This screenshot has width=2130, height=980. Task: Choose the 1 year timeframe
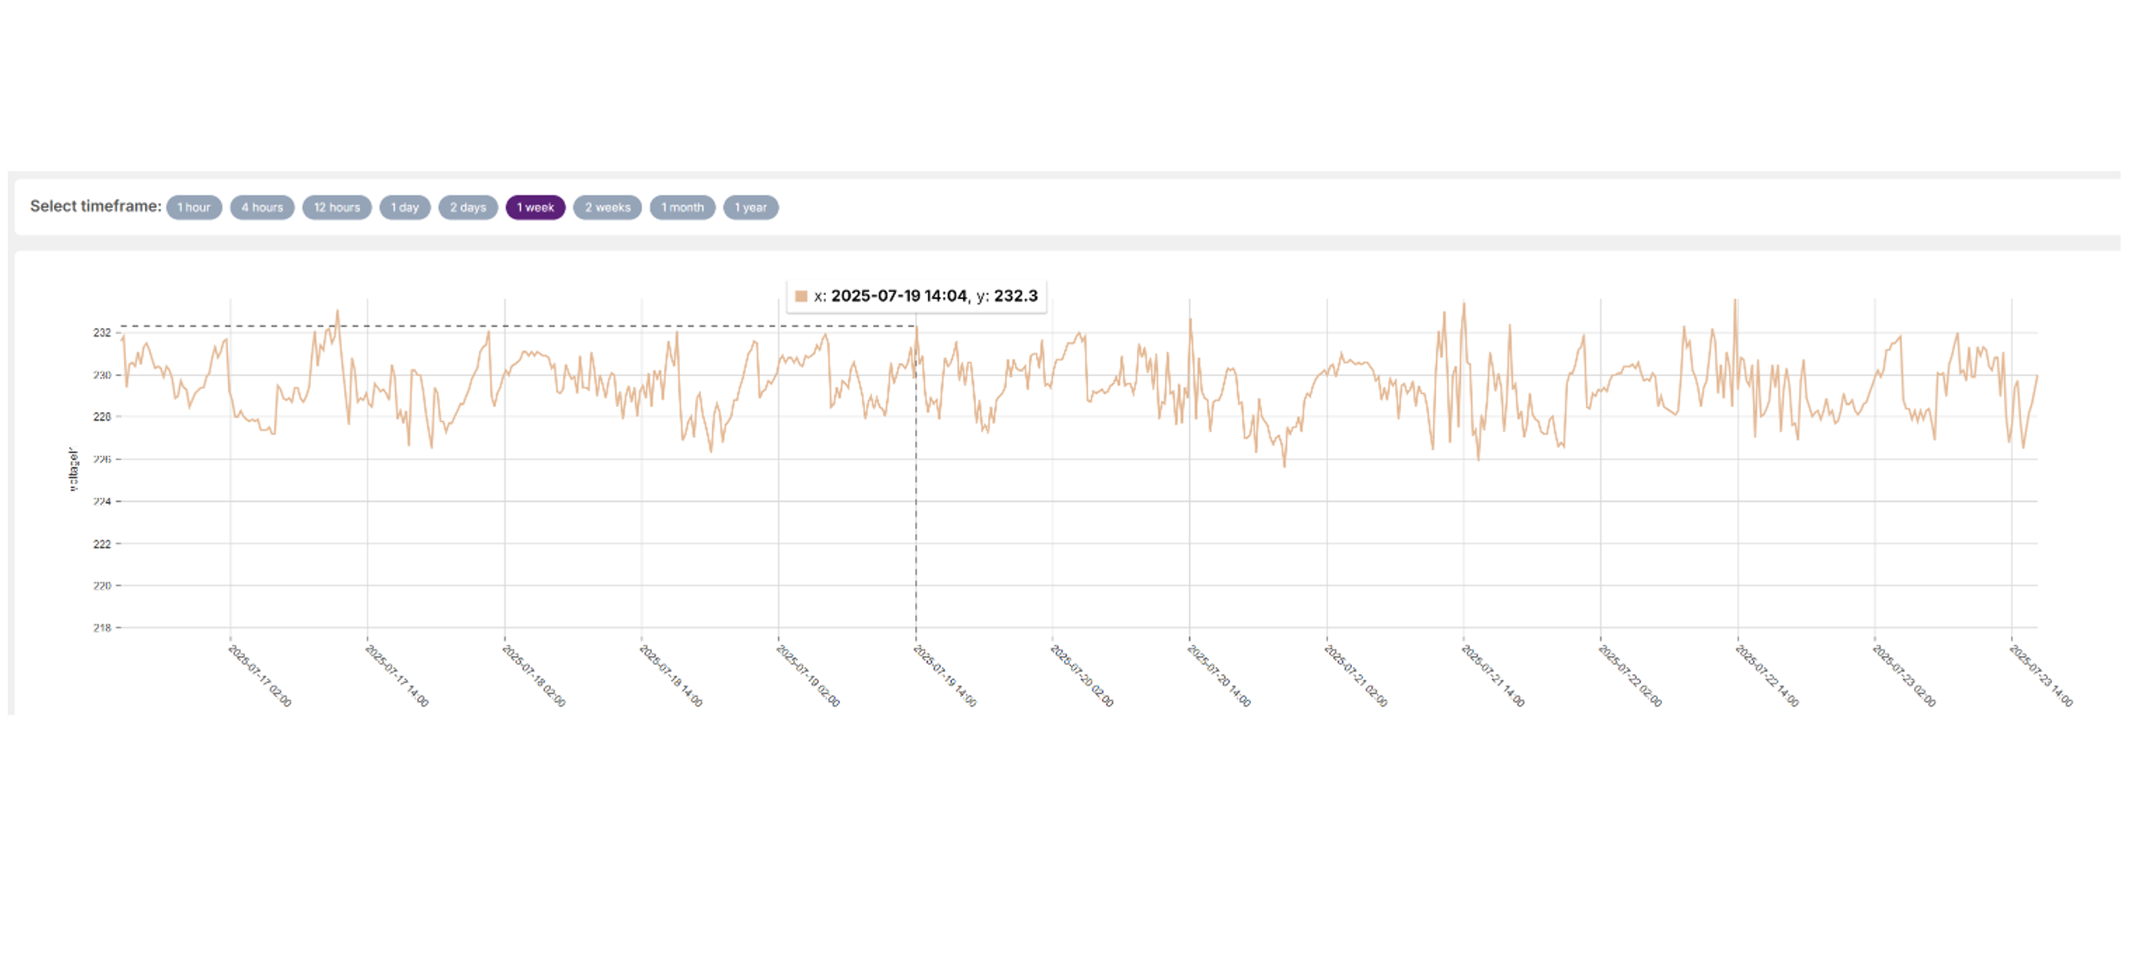(750, 207)
